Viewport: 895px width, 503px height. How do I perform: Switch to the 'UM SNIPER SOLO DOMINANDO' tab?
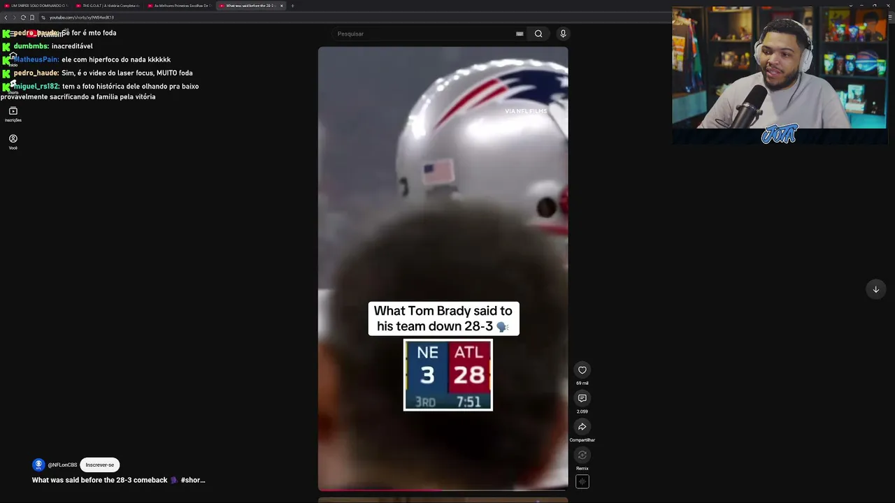(36, 6)
